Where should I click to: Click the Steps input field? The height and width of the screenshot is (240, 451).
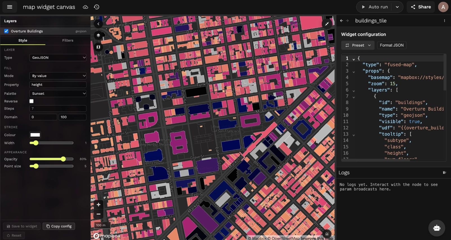point(58,108)
